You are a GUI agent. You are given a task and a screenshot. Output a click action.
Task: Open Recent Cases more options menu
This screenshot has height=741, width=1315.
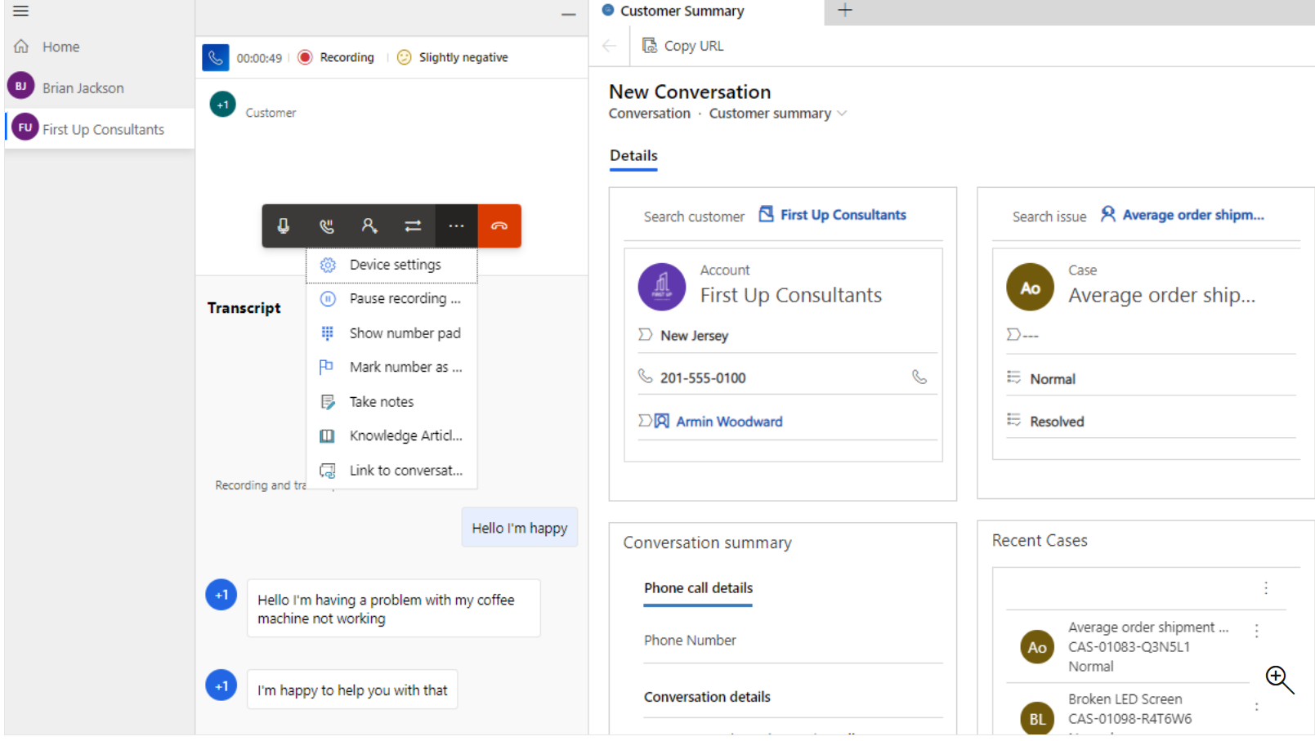[x=1265, y=588]
